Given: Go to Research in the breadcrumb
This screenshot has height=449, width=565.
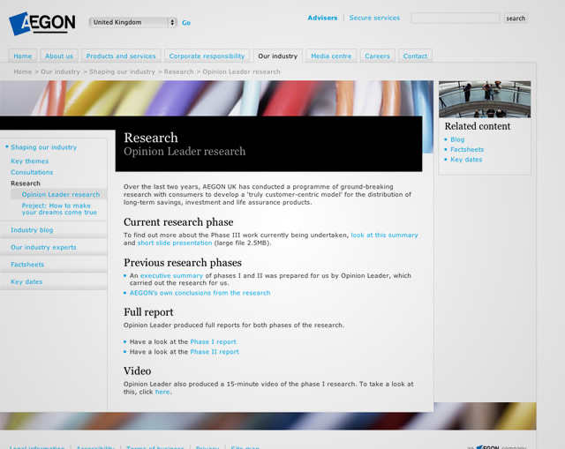Looking at the screenshot, I should pyautogui.click(x=178, y=71).
